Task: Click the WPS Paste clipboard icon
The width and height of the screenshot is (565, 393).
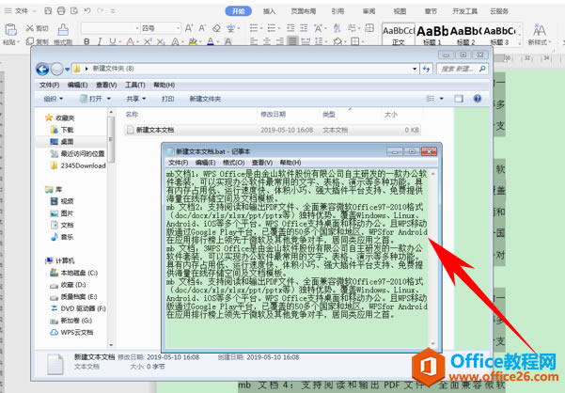Action: point(10,29)
